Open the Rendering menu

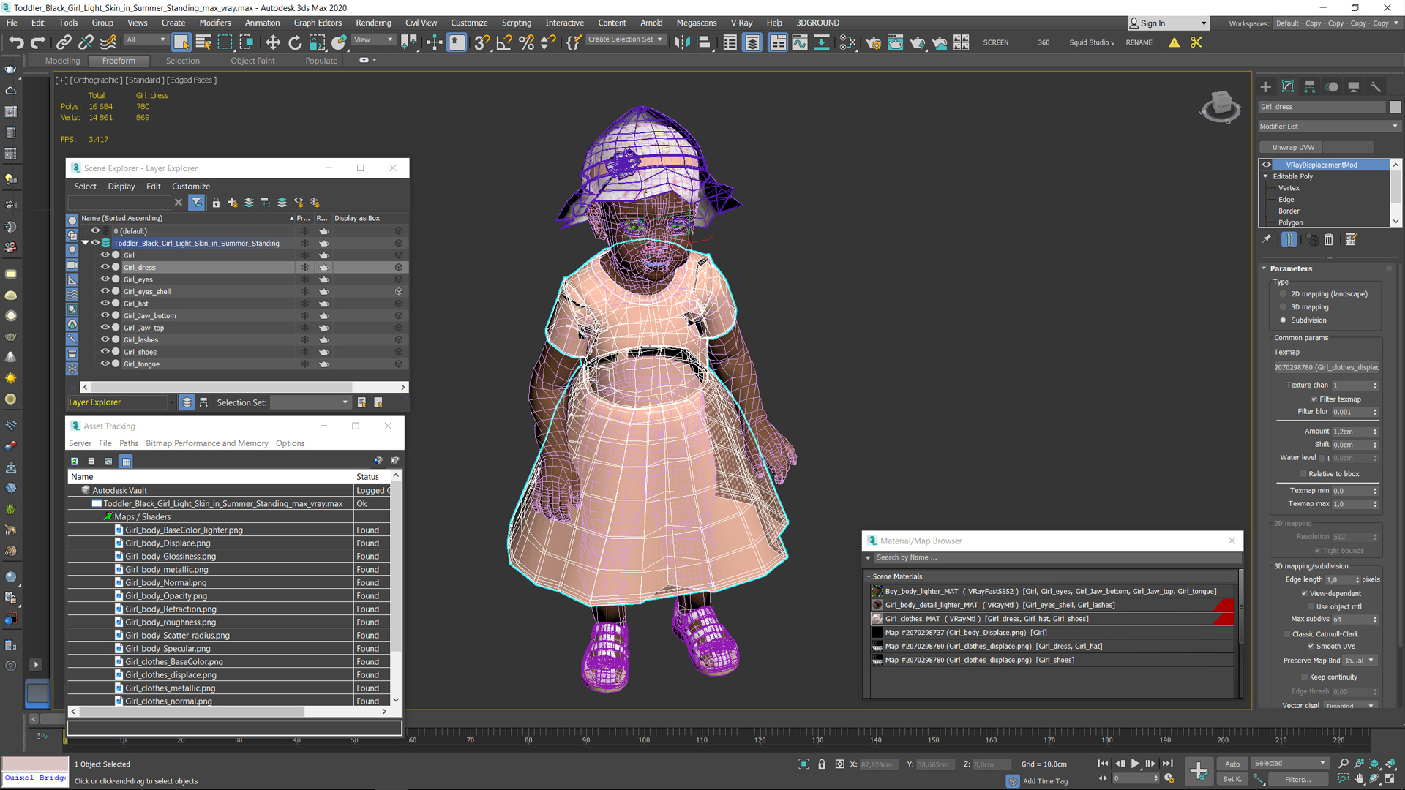(x=373, y=23)
